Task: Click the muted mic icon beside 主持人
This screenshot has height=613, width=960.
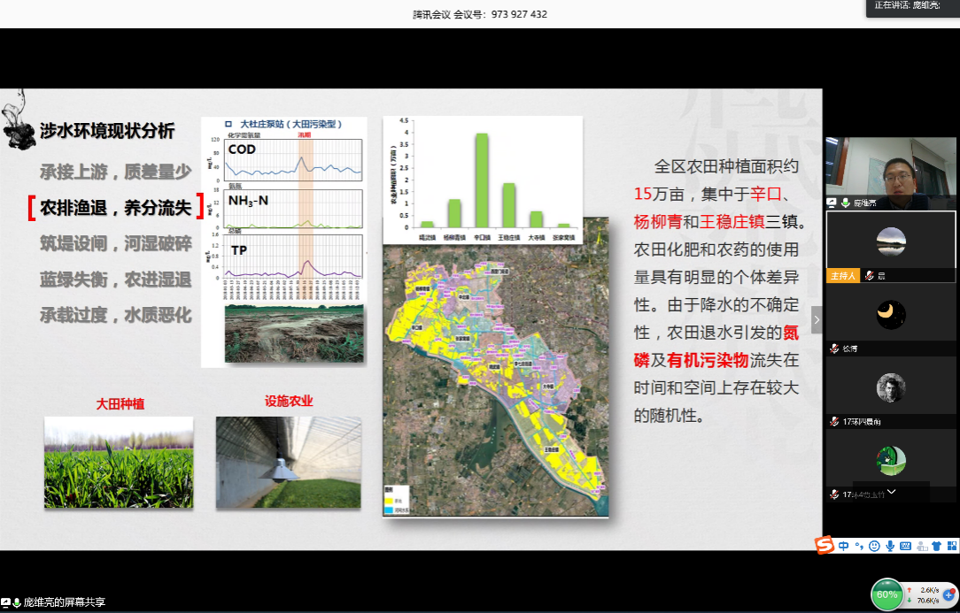Action: [870, 276]
